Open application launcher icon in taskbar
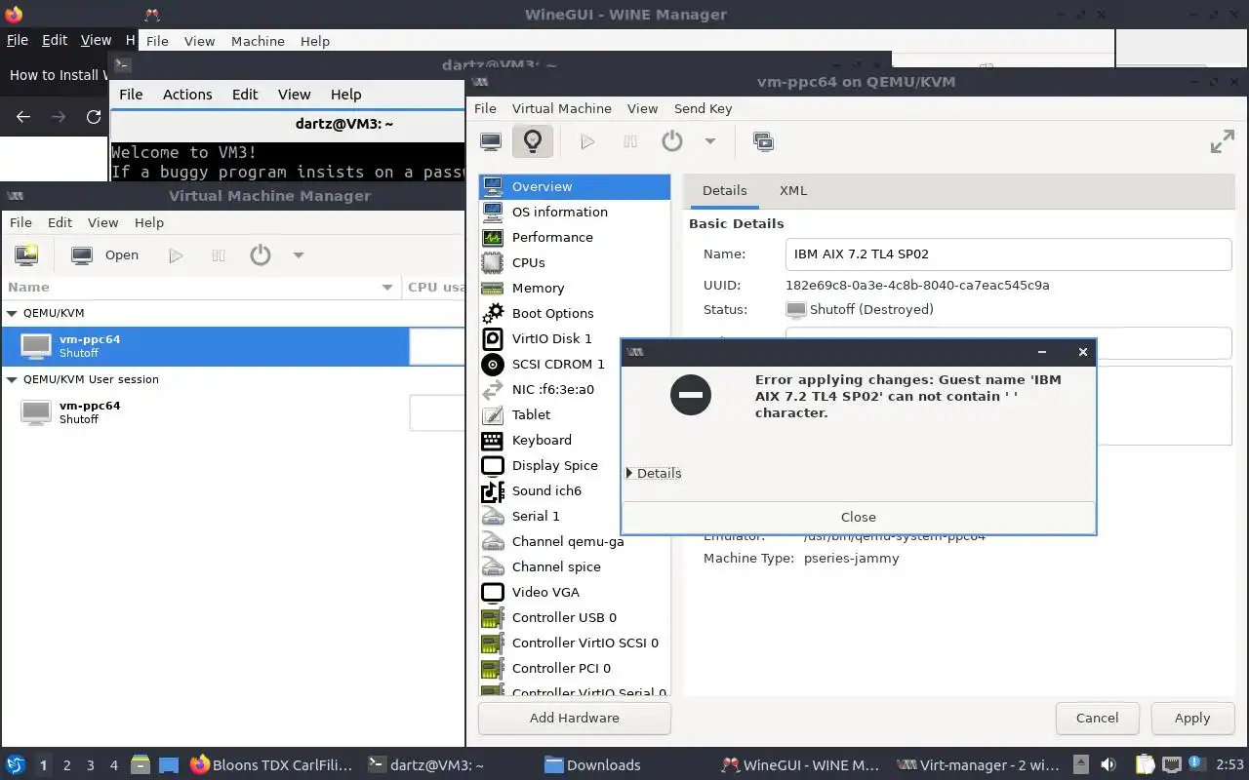 coord(15,765)
